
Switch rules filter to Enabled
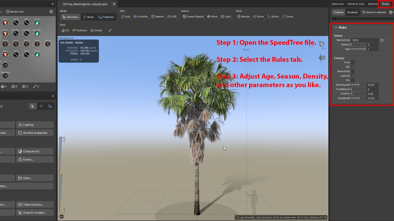point(338,12)
